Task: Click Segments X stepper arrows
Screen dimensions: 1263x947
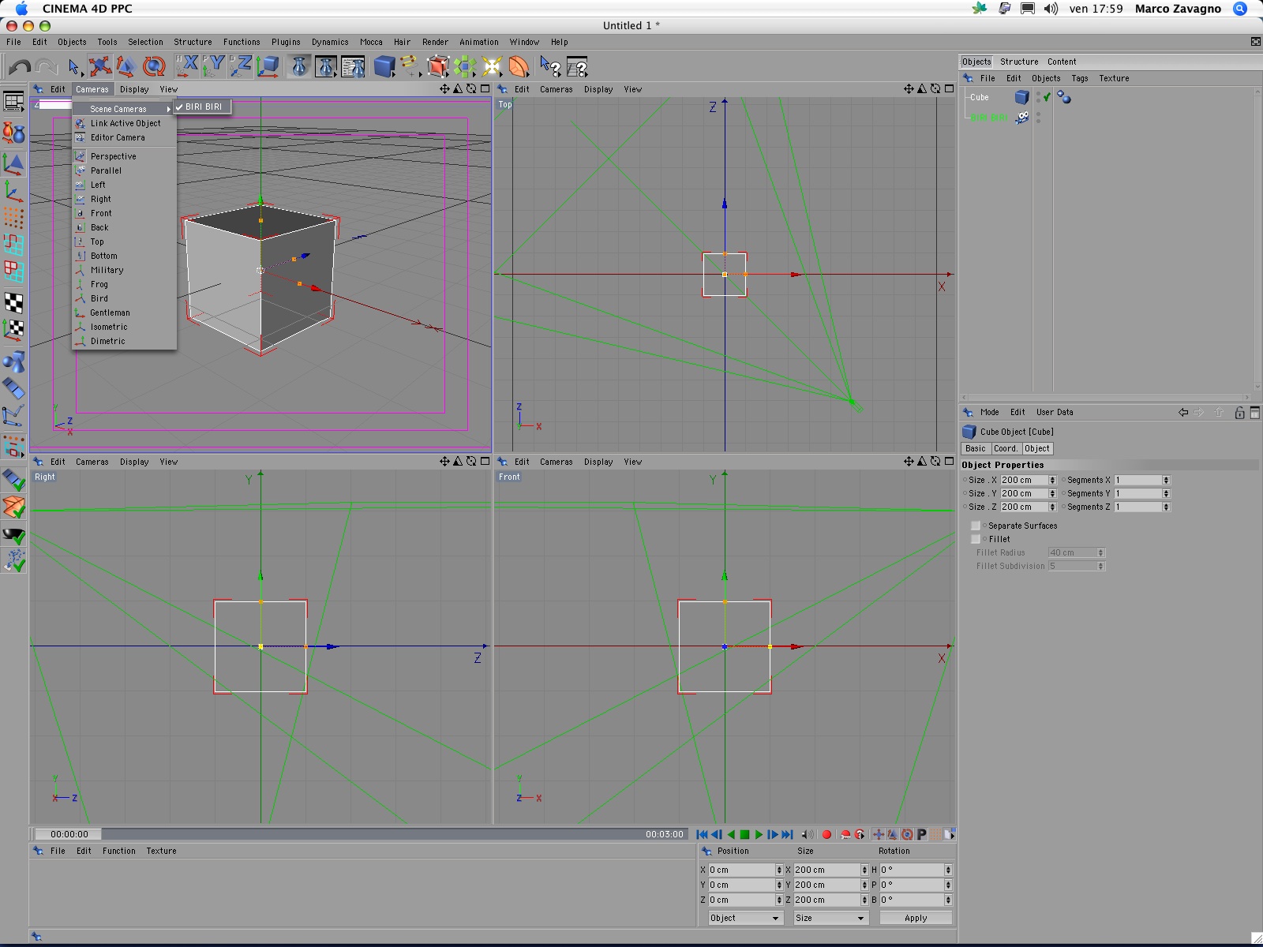Action: (1166, 480)
